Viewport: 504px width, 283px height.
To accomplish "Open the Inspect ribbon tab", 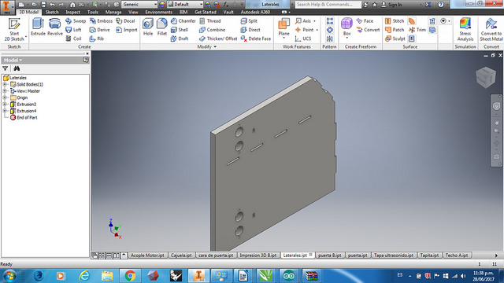I will (72, 13).
